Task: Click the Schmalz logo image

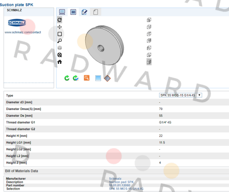Action: pos(17,23)
